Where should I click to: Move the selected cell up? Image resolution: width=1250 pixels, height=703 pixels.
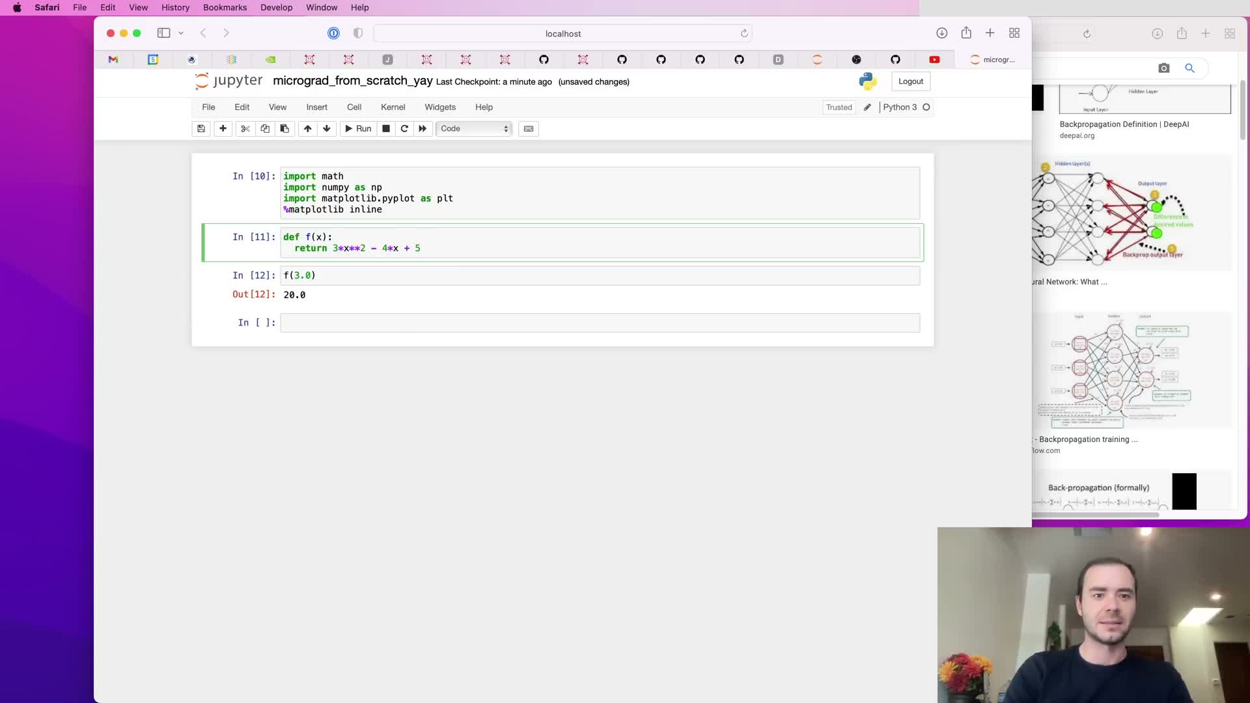[x=307, y=129]
